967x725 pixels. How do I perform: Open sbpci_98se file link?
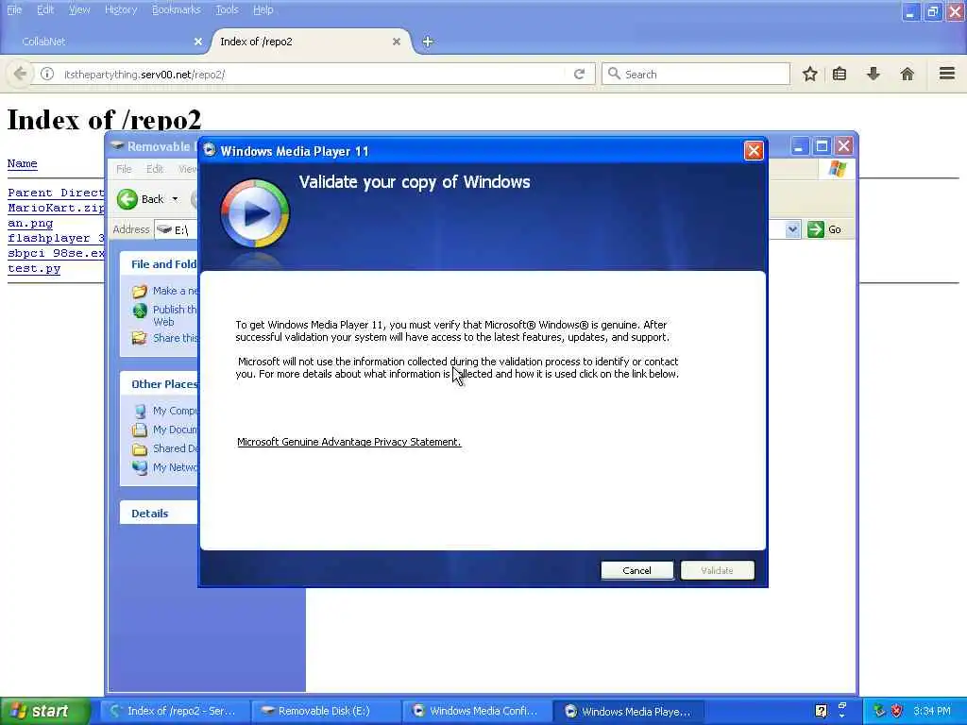[56, 253]
